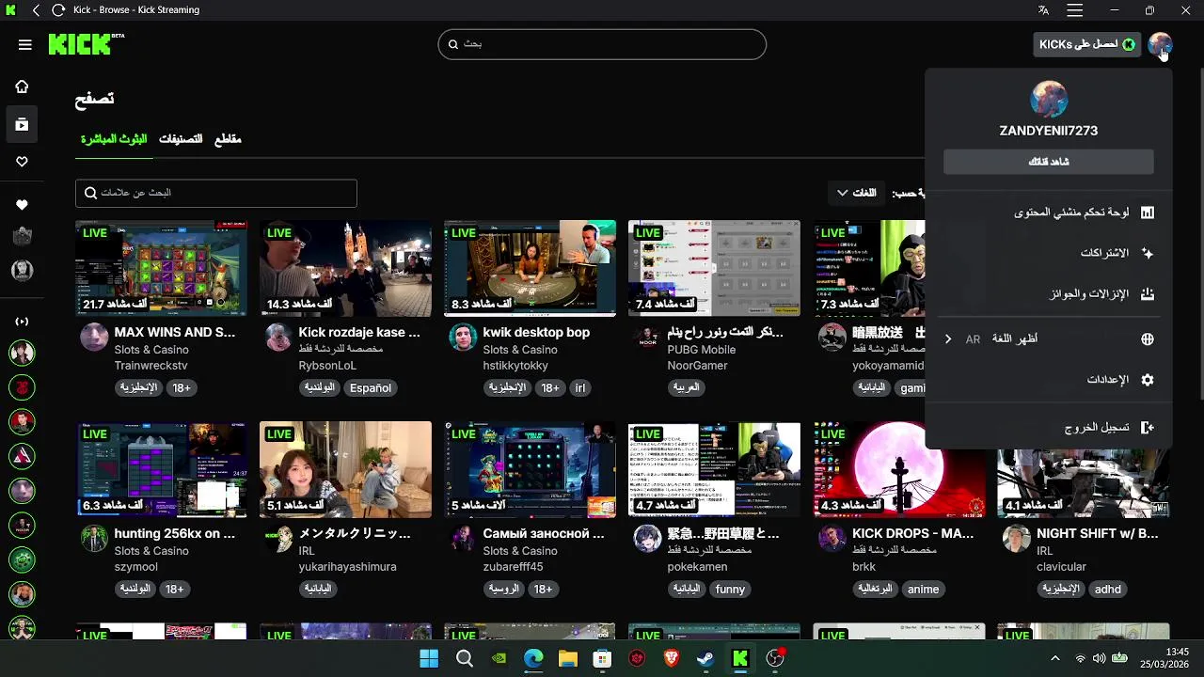Screen dimensions: 1204x677
Task: Click the ZANDYENII7273 username
Action: [x=1049, y=131]
